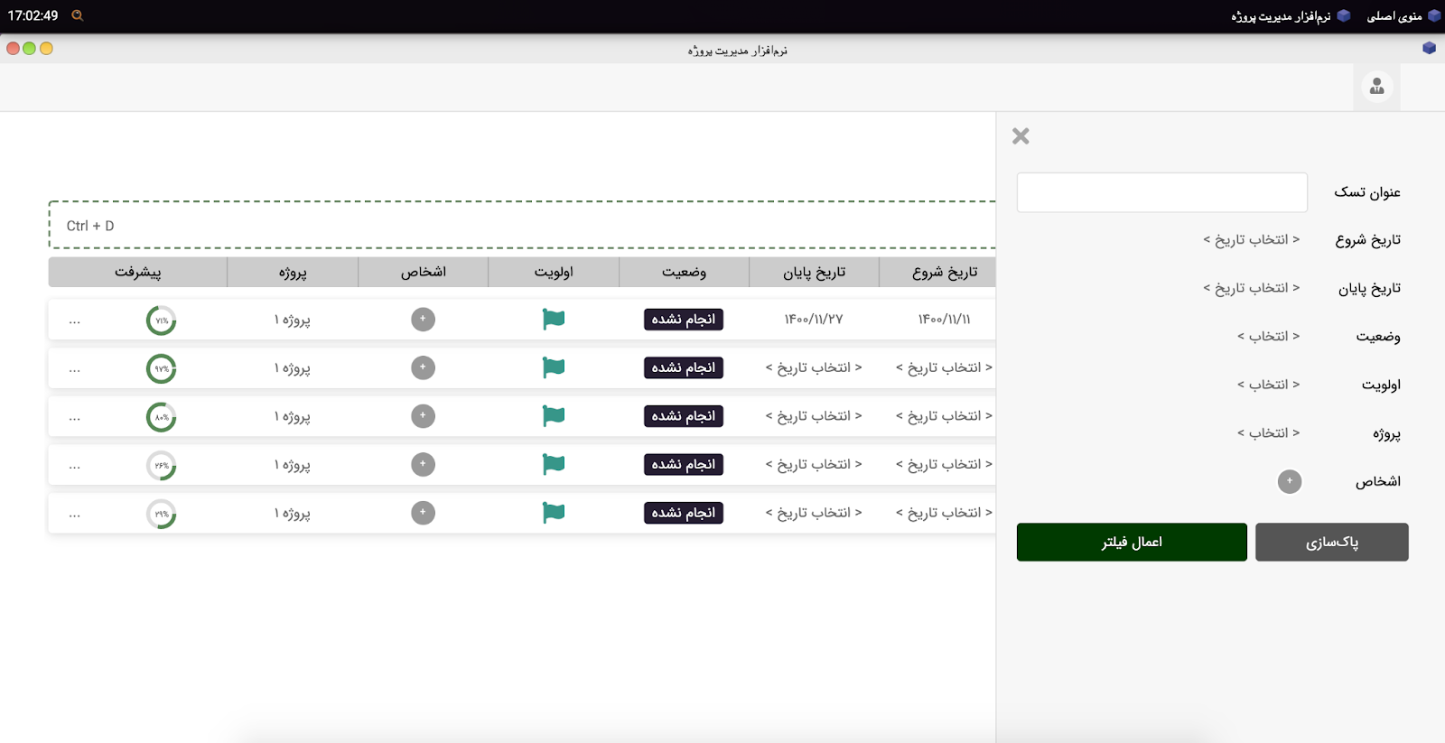Pick a start date for the 29% row
The height and width of the screenshot is (743, 1445).
click(944, 513)
